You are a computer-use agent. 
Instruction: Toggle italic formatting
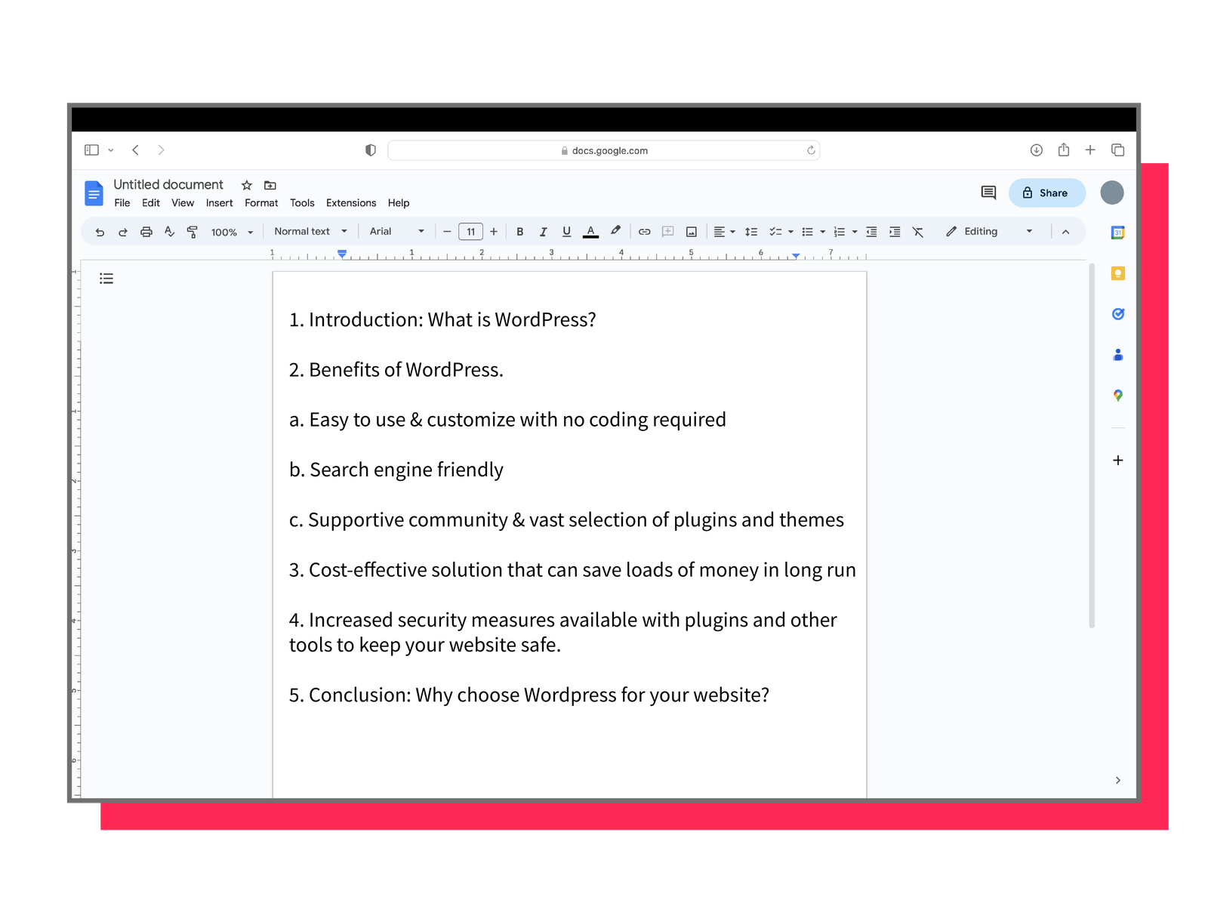click(x=543, y=232)
